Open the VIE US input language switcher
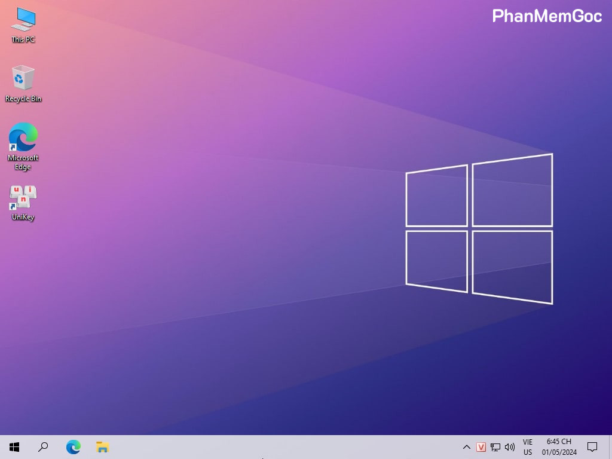Viewport: 612px width, 459px height. coord(528,447)
